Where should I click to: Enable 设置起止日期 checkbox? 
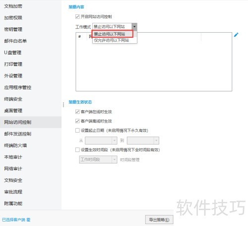[x=77, y=131]
